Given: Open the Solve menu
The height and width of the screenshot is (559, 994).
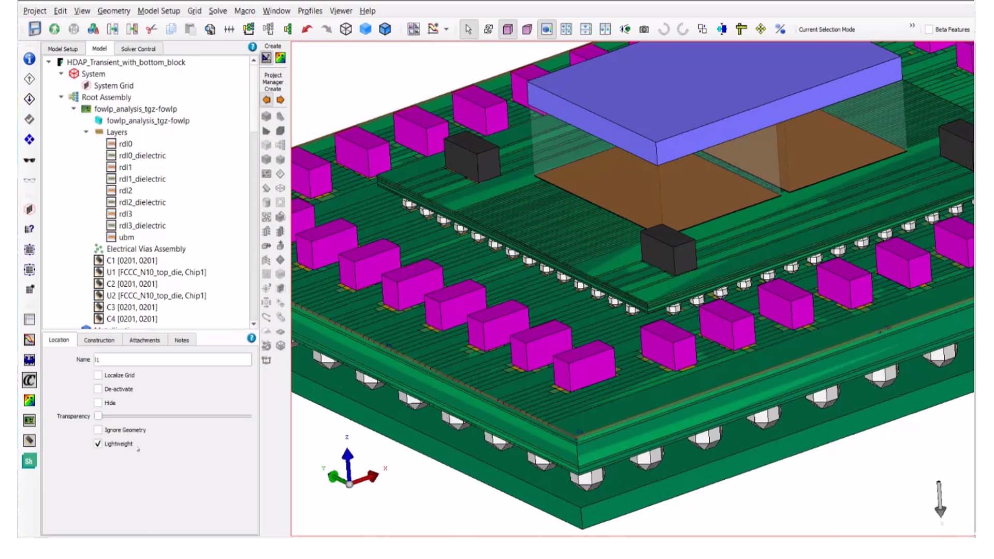Looking at the screenshot, I should coord(217,11).
